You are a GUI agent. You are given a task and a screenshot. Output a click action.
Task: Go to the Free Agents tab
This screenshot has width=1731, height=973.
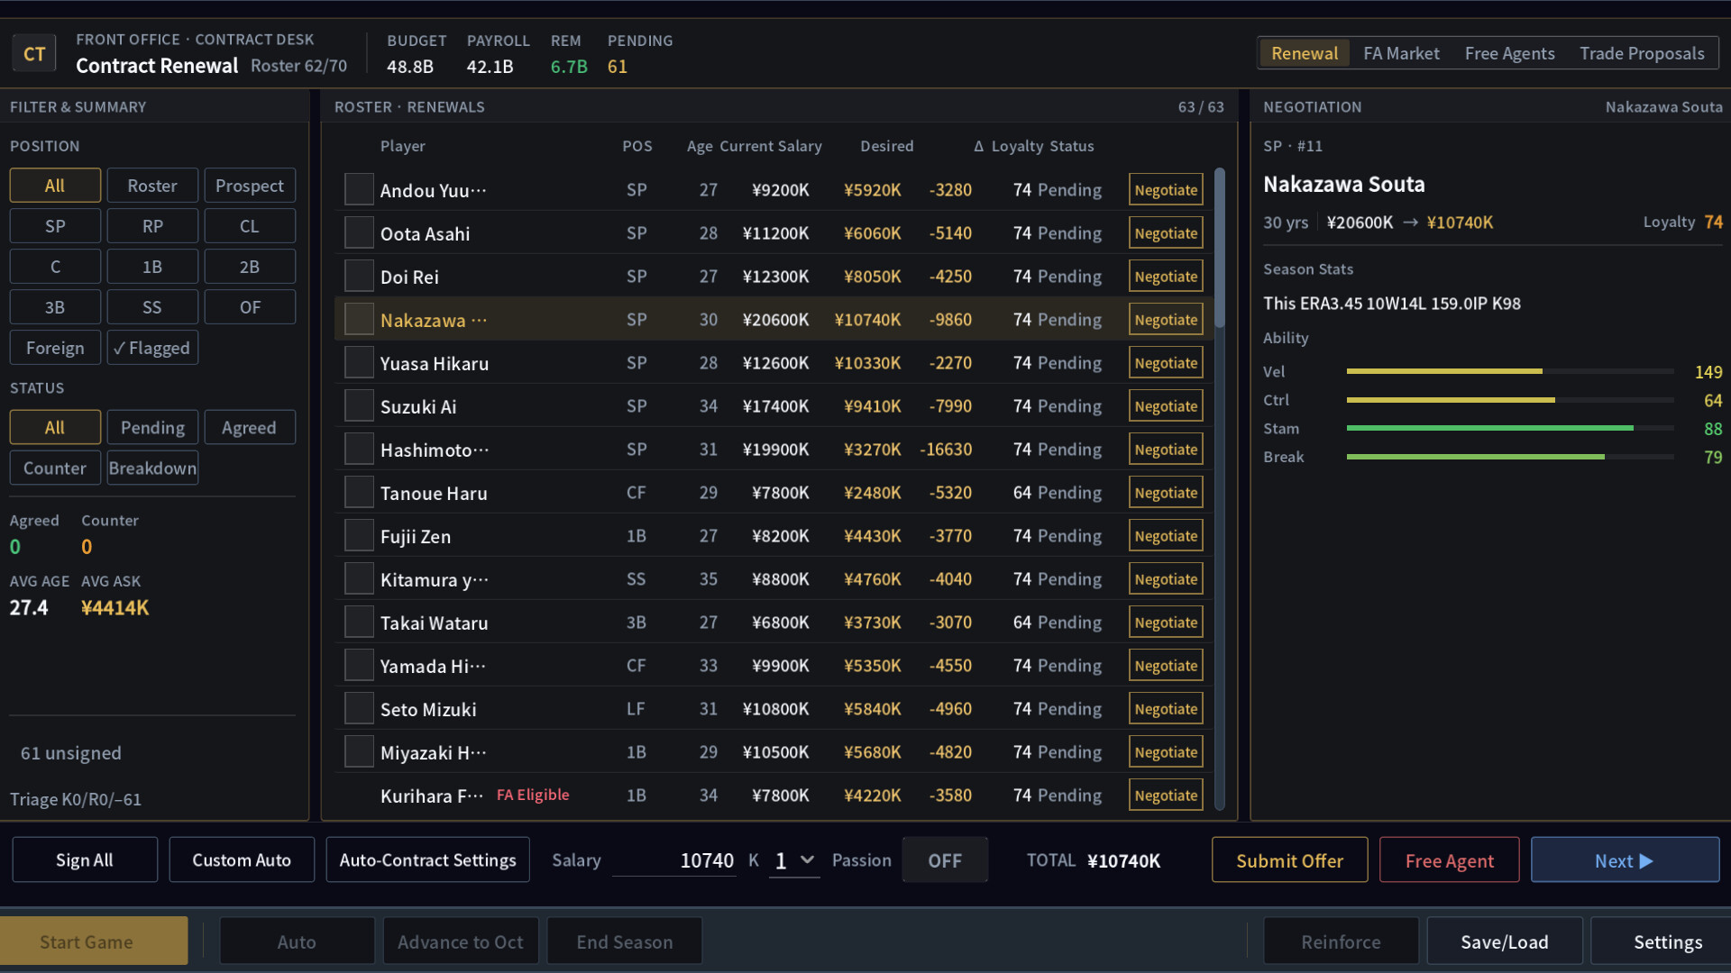click(1509, 53)
